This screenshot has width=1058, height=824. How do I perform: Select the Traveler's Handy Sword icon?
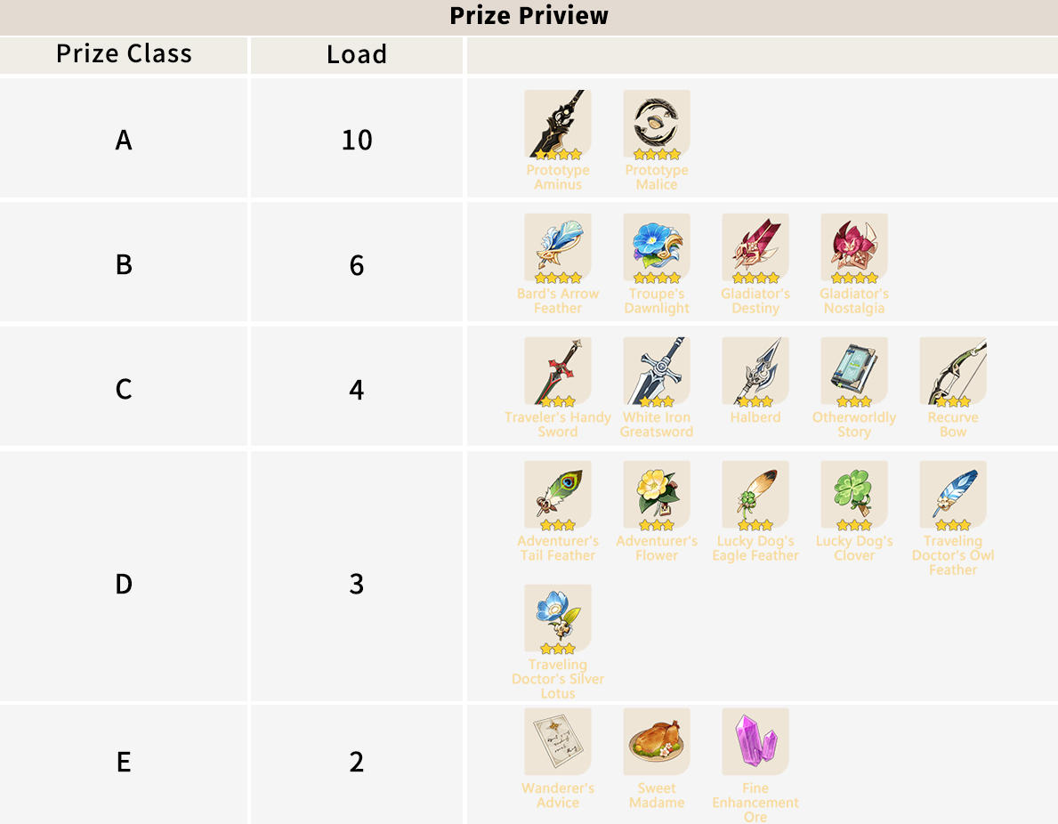tap(558, 371)
